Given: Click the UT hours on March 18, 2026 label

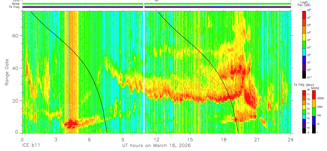Looking at the screenshot, I should tap(156, 146).
